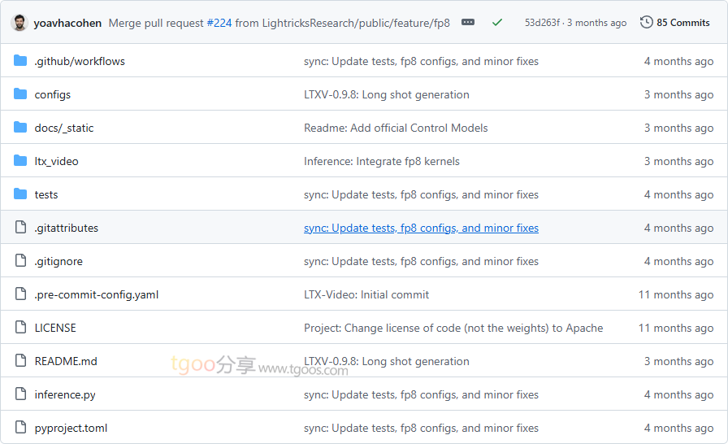Viewport: 728px width, 444px height.
Task: Open the tests folder
Action: [x=46, y=194]
